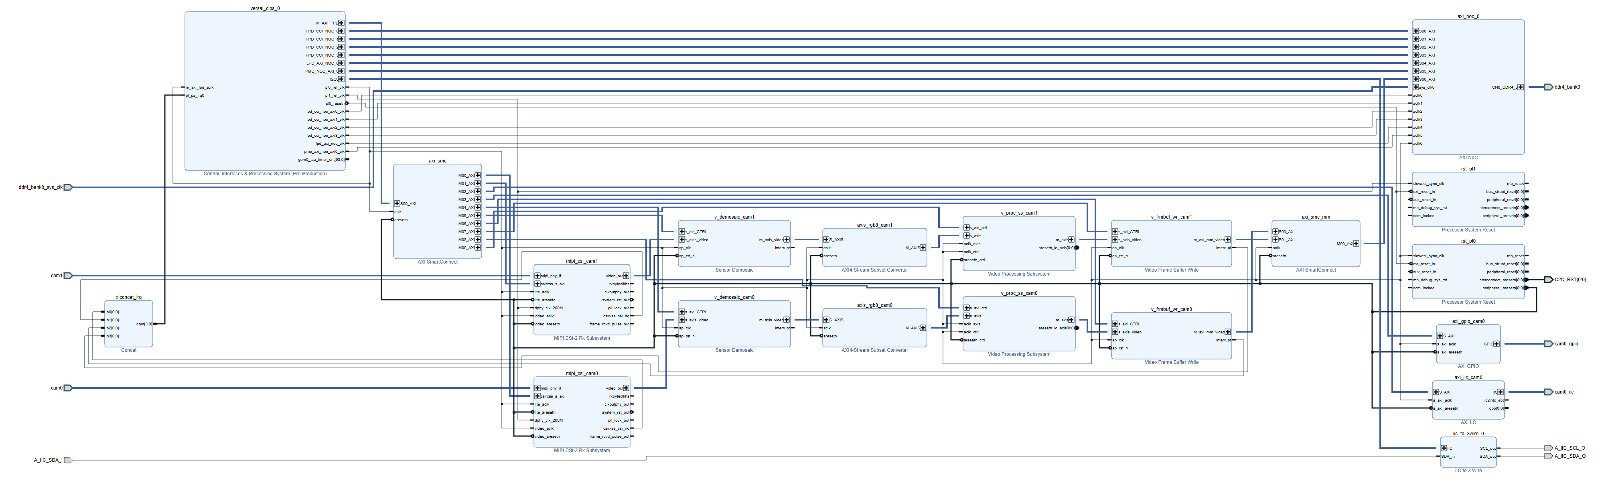Expand video_out interface on mipi_csi_cam0
The width and height of the screenshot is (1602, 479).
coord(626,388)
